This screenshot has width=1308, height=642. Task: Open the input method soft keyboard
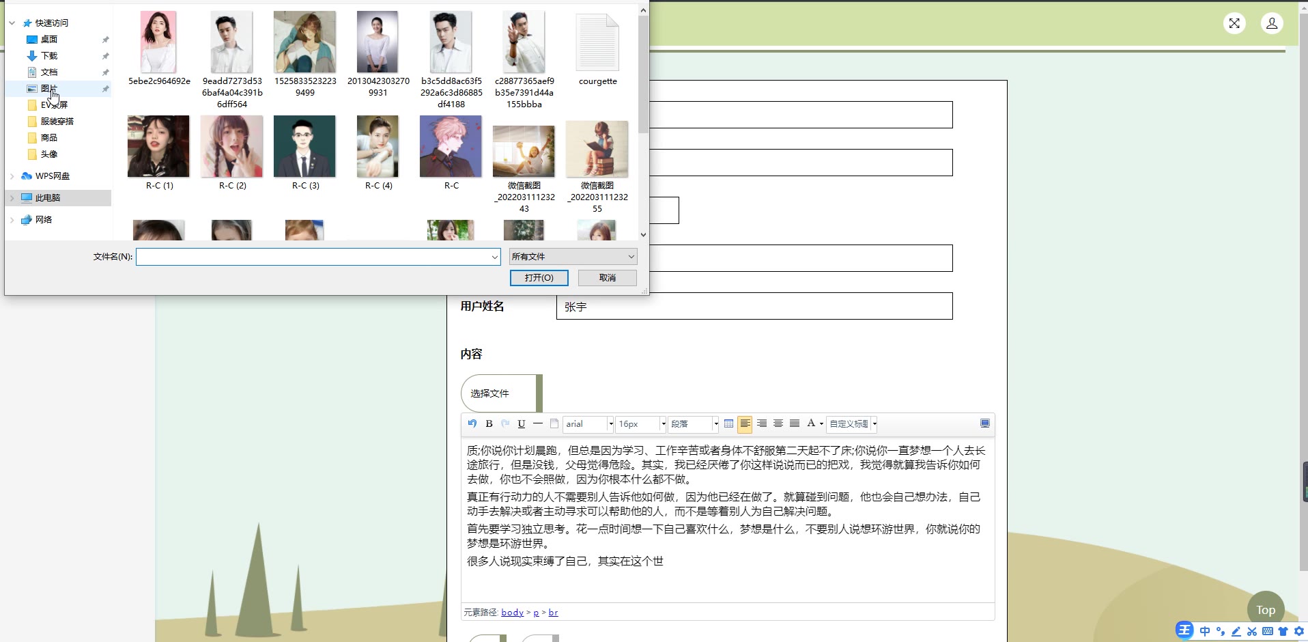coord(1268,631)
